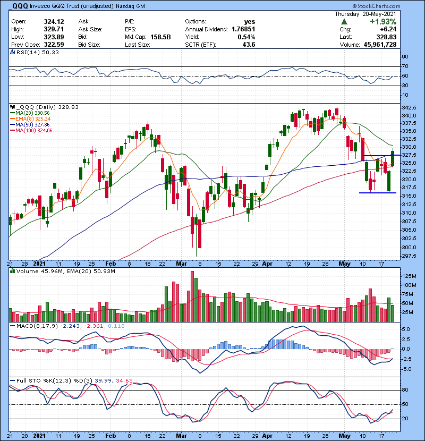Click the 'EPS:' label
Image resolution: width=425 pixels, height=441 pixels.
(131, 29)
